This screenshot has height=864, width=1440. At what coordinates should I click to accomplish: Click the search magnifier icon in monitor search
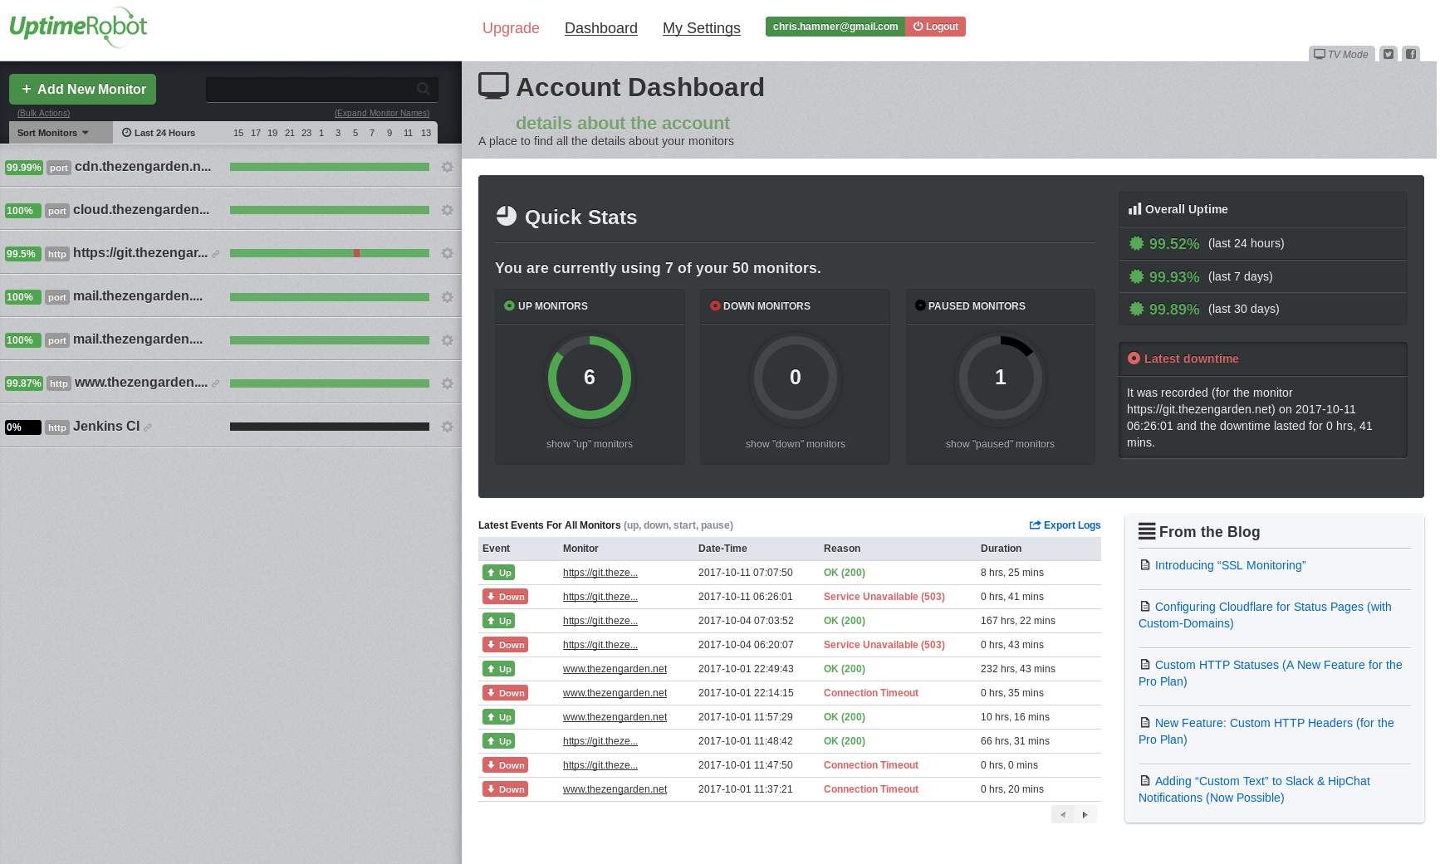click(x=424, y=89)
